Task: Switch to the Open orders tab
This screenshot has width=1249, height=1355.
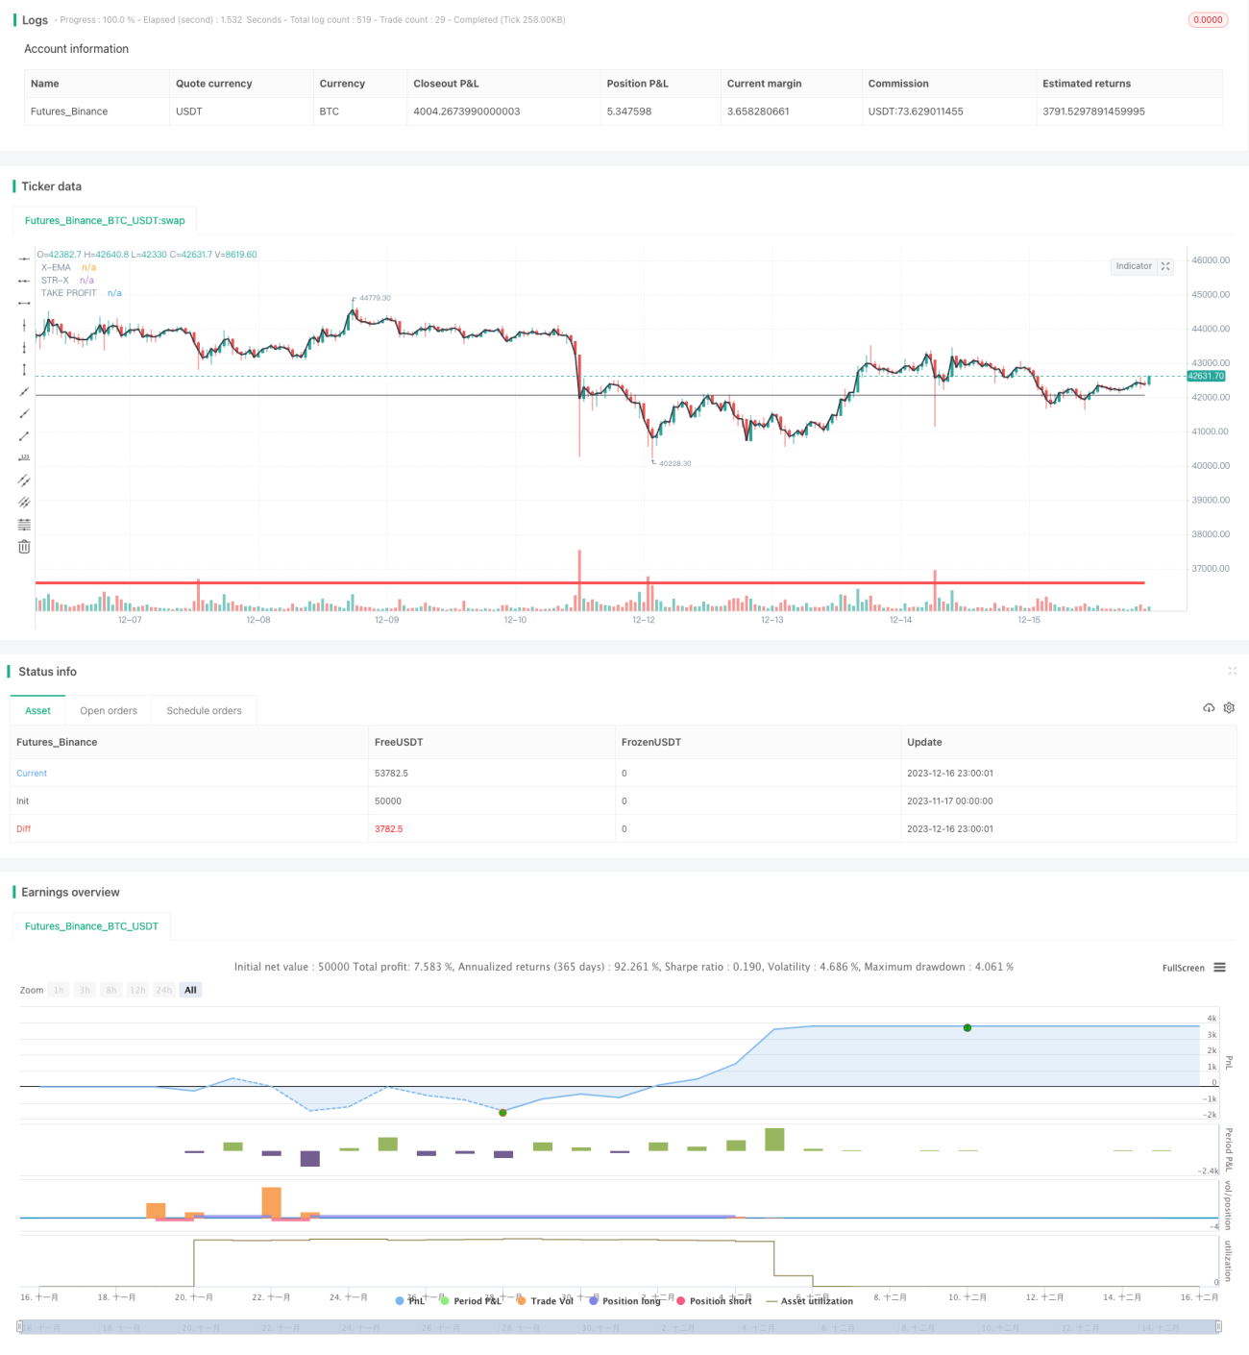Action: (109, 711)
